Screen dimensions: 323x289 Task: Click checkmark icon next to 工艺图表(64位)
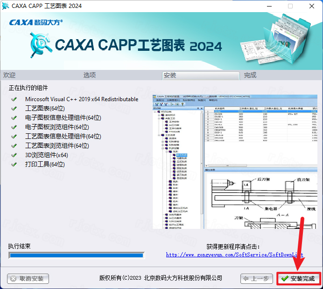pos(14,109)
